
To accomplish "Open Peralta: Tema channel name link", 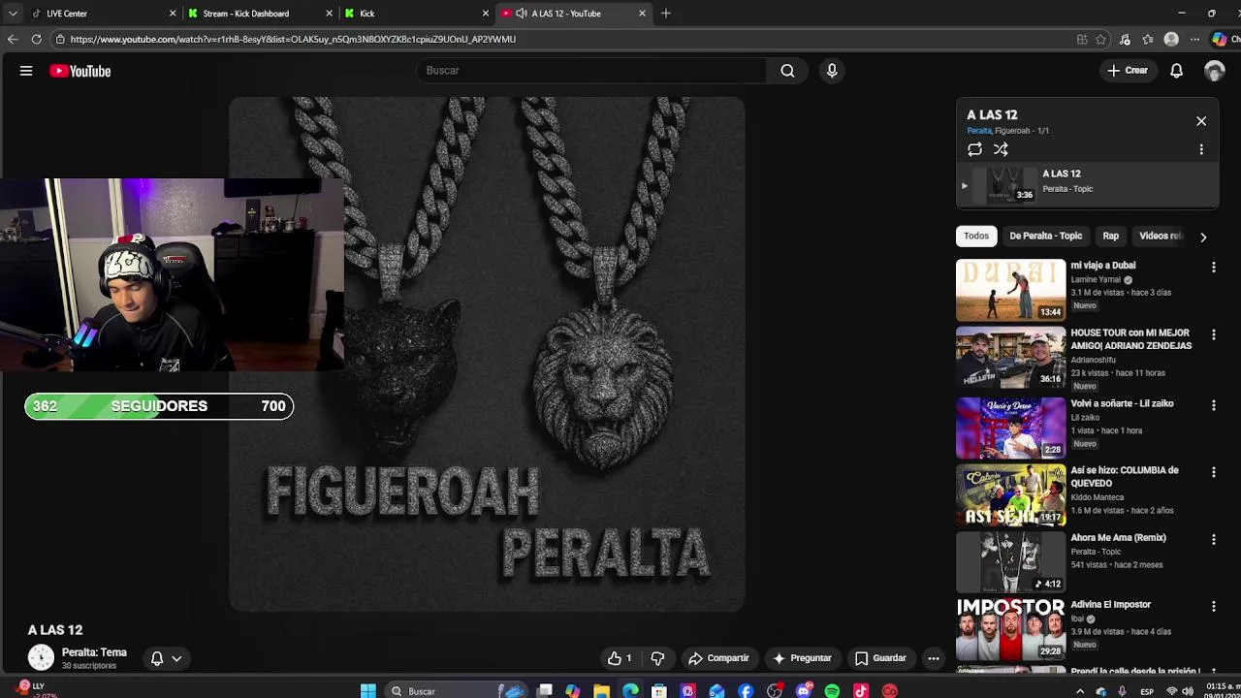I will [94, 652].
